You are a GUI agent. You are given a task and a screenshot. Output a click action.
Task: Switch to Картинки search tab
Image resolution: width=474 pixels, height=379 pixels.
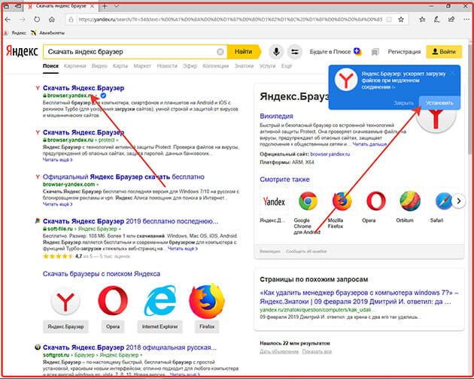click(74, 65)
